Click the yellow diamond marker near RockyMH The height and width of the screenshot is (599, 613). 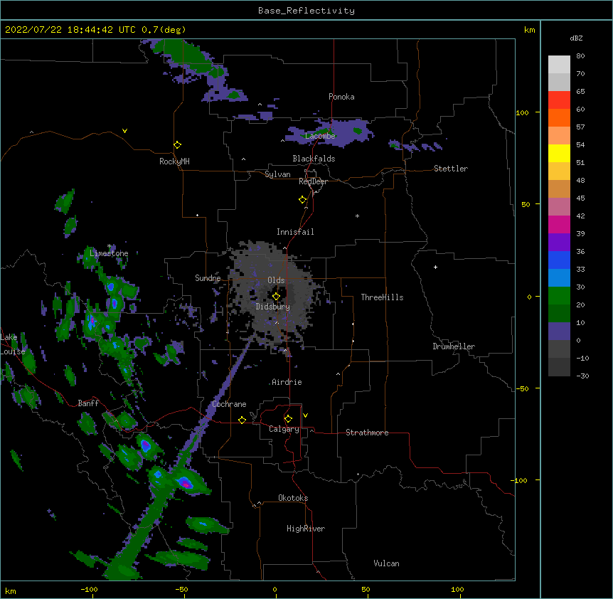[177, 145]
